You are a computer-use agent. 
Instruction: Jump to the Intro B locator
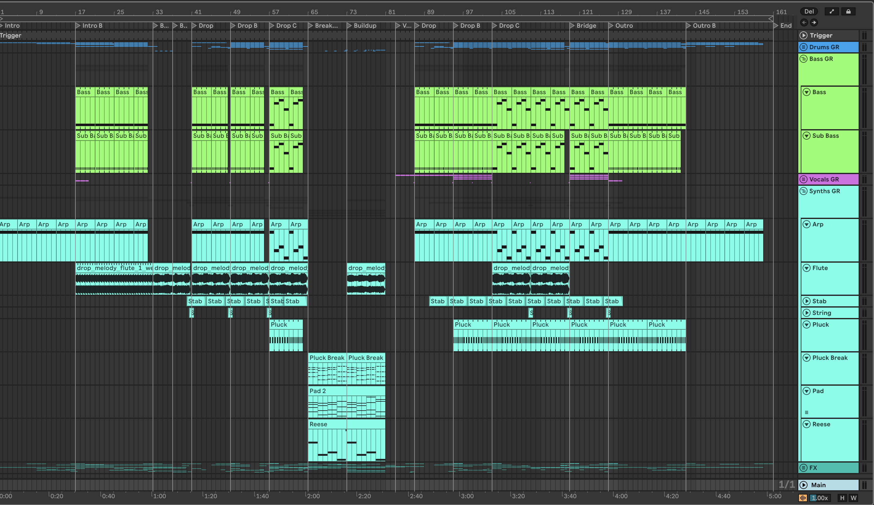point(89,26)
